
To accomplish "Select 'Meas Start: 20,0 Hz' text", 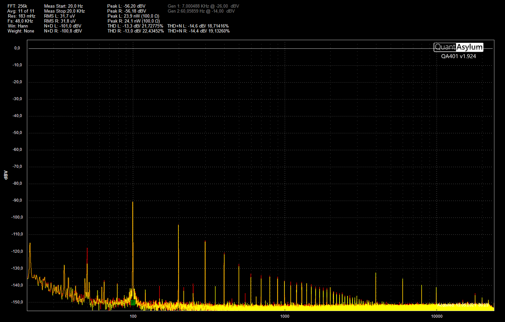I will 63,6.
